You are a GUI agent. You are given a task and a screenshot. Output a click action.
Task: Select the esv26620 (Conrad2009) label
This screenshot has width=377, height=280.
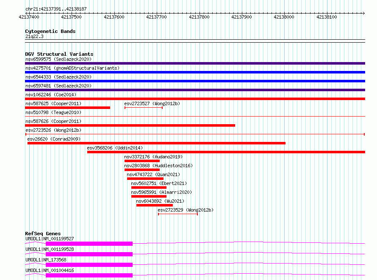[x=54, y=139]
